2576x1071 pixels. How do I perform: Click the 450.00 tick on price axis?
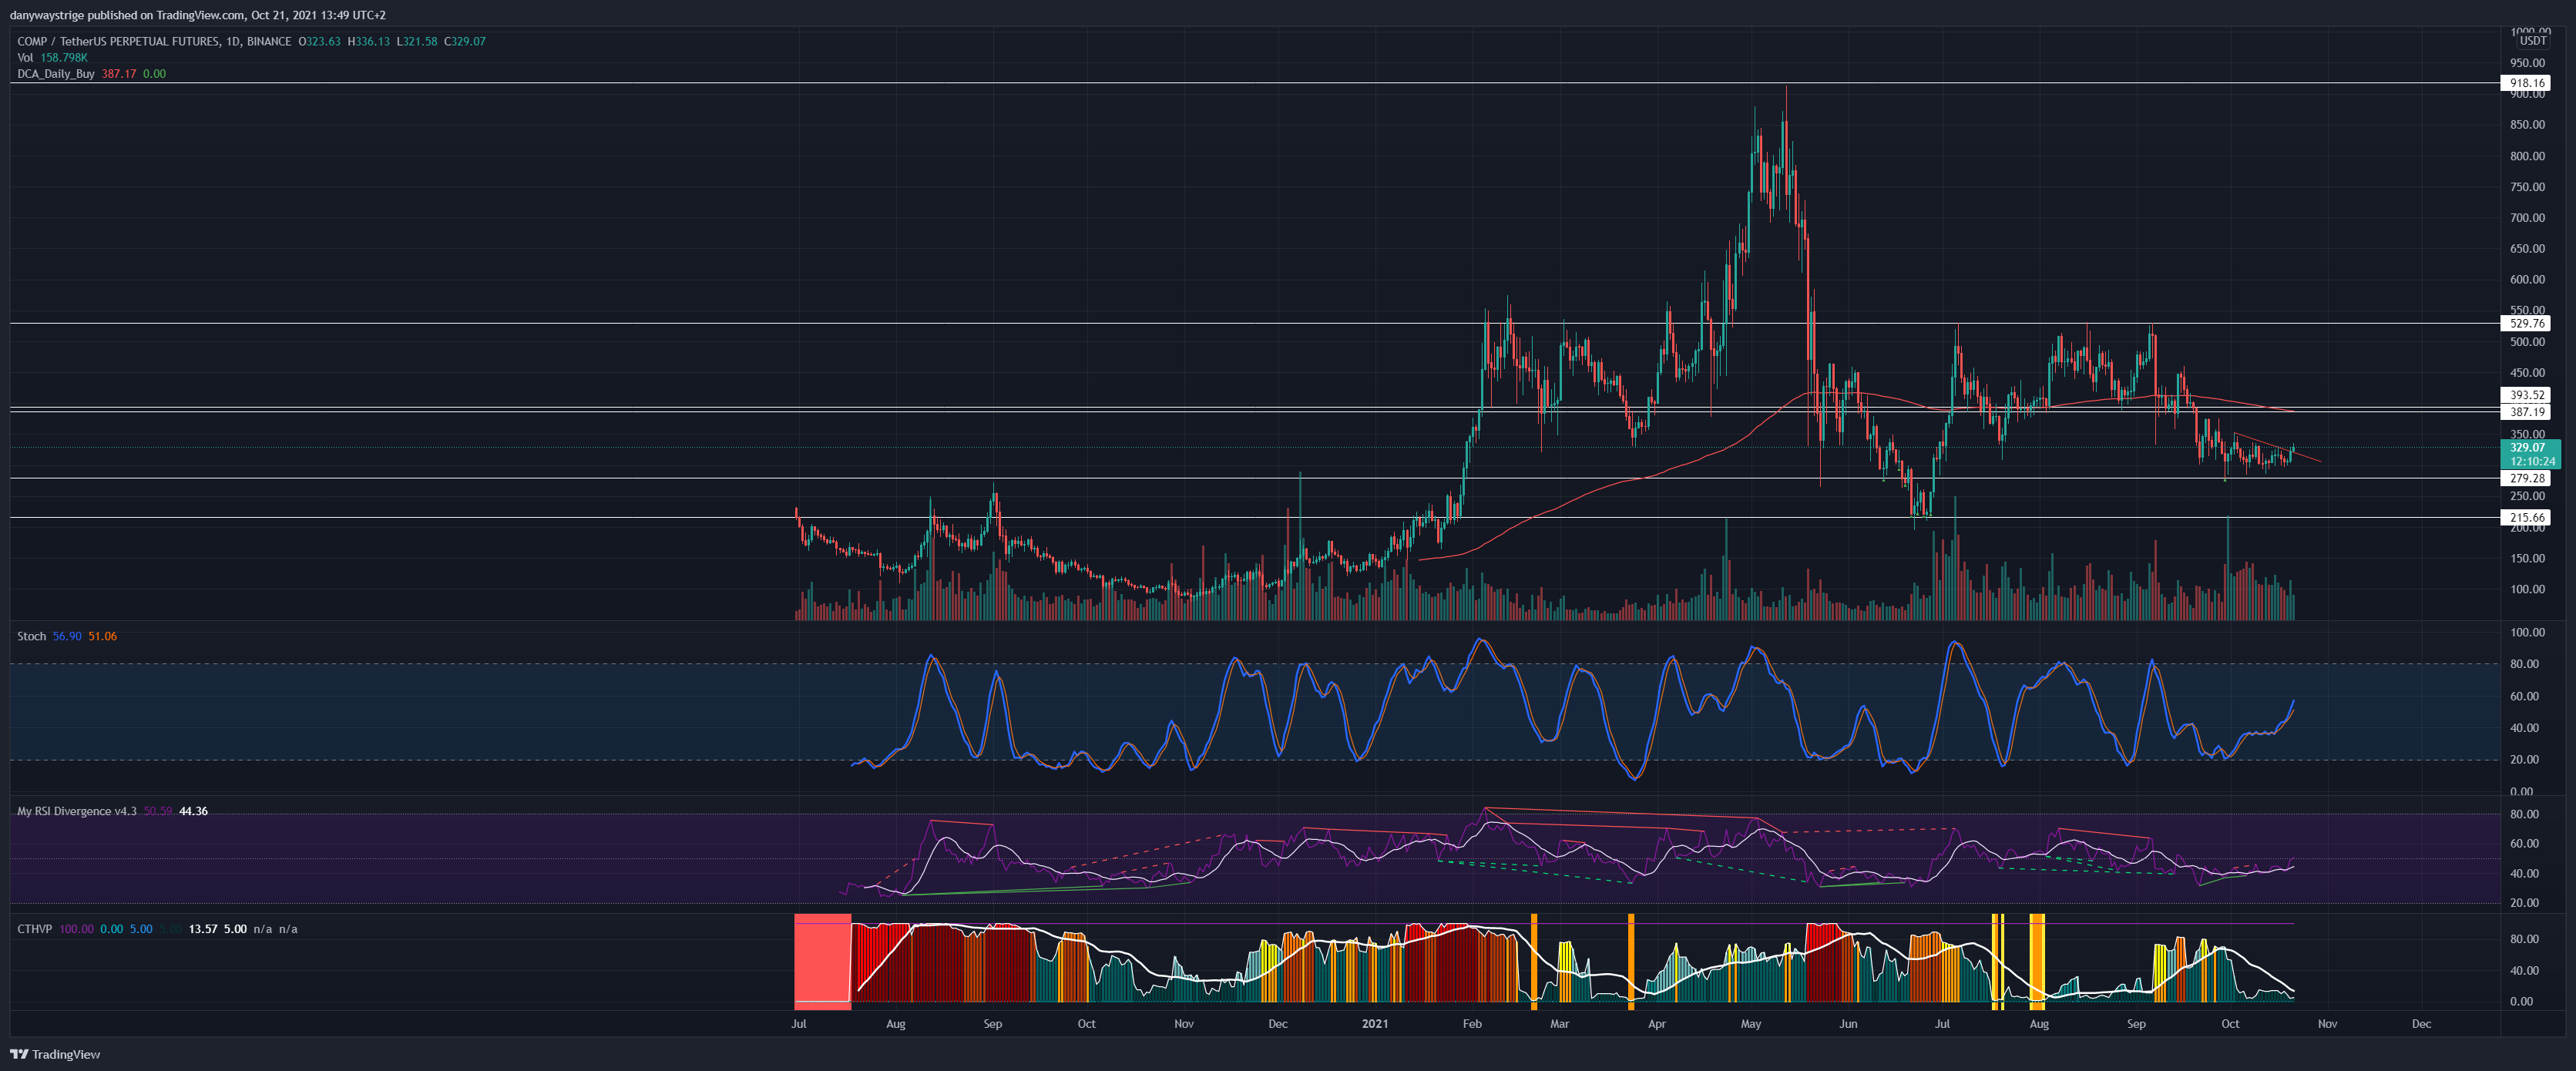pos(2527,373)
